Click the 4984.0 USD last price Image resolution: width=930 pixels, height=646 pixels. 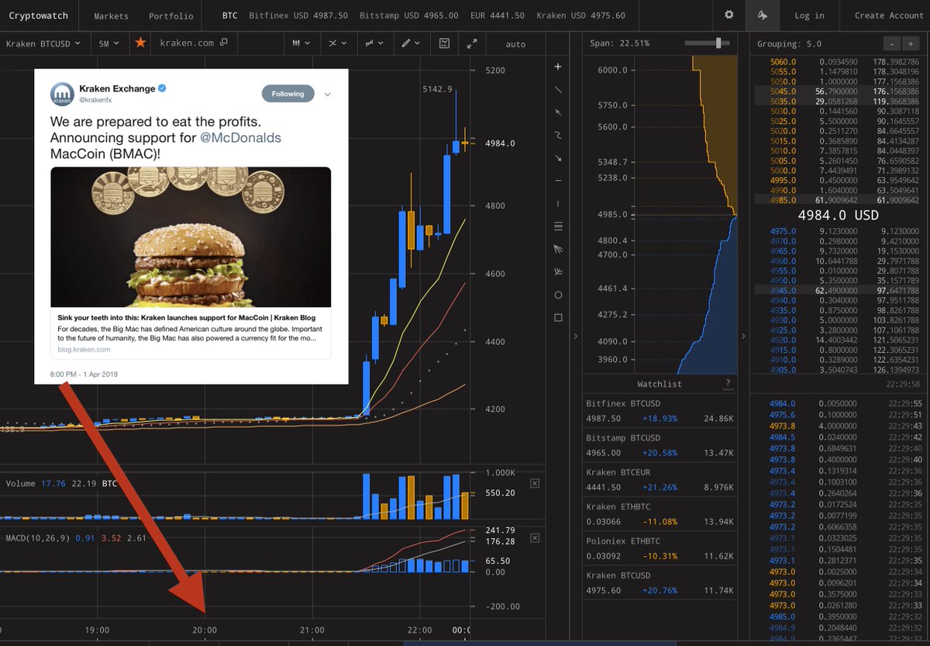[838, 215]
